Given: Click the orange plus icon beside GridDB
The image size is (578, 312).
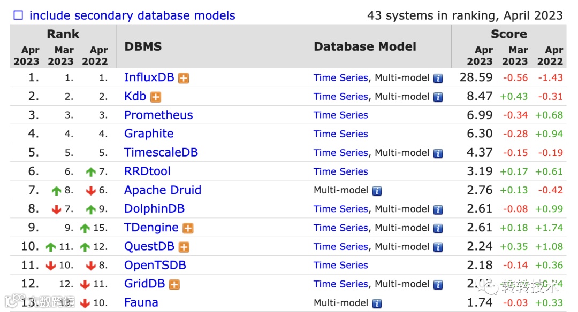Looking at the screenshot, I should click(x=174, y=285).
